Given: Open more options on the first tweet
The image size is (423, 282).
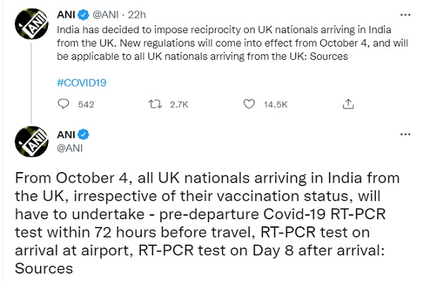Looking at the screenshot, I should [403, 14].
